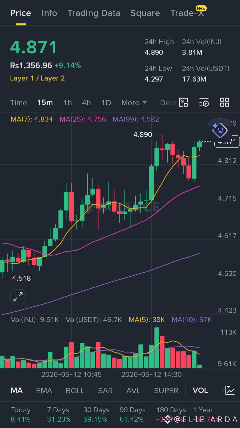Tap the Layer 1 / Layer 2 tag
This screenshot has width=240, height=428.
click(x=37, y=78)
